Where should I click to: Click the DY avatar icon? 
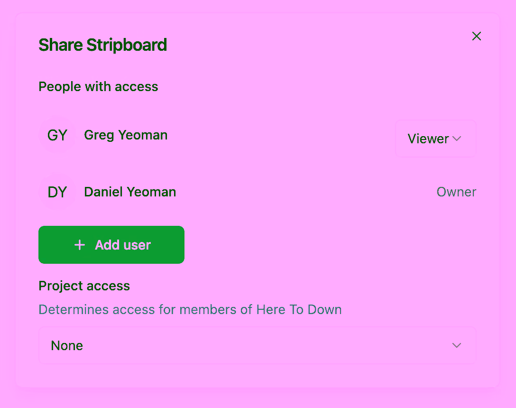point(57,192)
